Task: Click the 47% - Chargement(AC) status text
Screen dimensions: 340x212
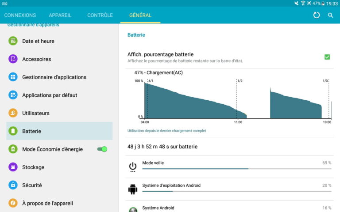Action: (158, 72)
